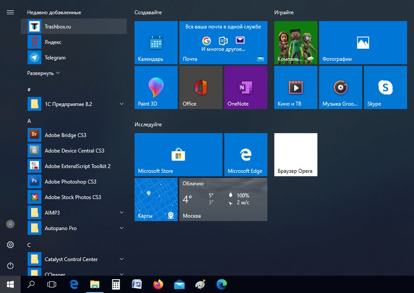This screenshot has width=414, height=293.
Task: Click the Исследуйте group header
Action: (148, 125)
